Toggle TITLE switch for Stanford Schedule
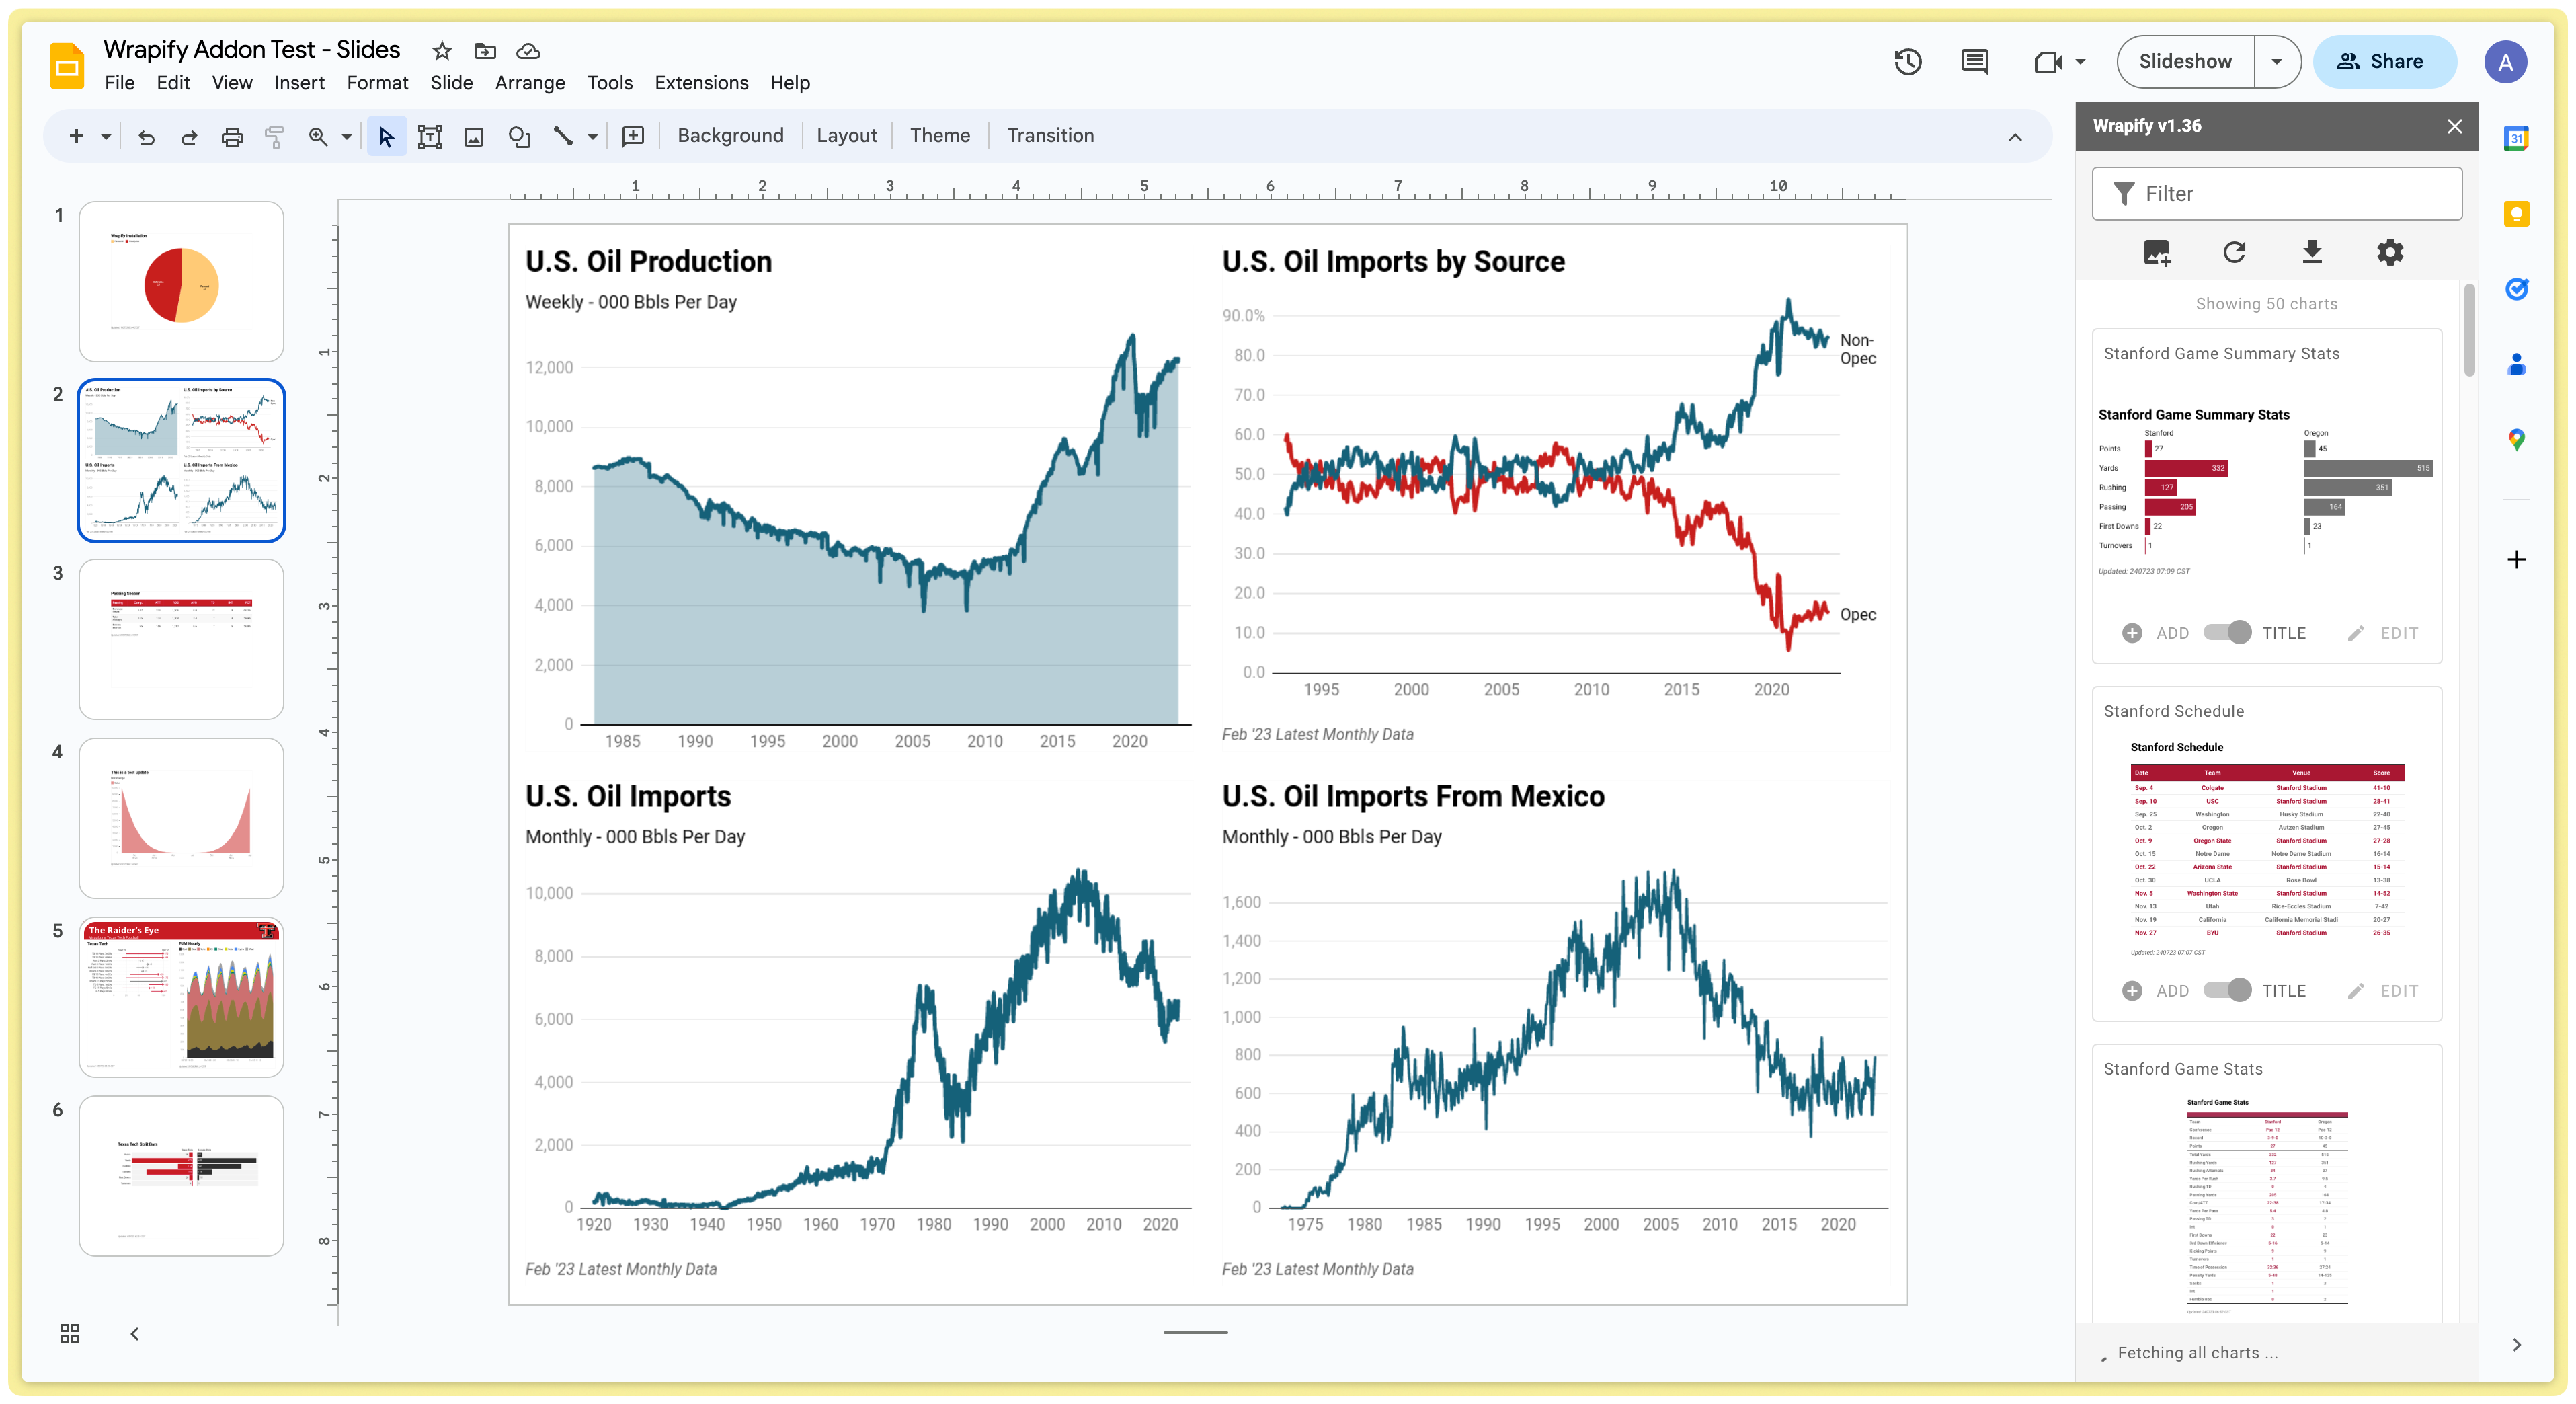This screenshot has width=2576, height=1404. [2227, 990]
